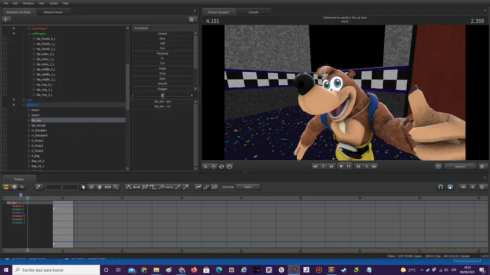Tick the checkbox beside Nose1
The image size is (490, 275).
pos(5,109)
